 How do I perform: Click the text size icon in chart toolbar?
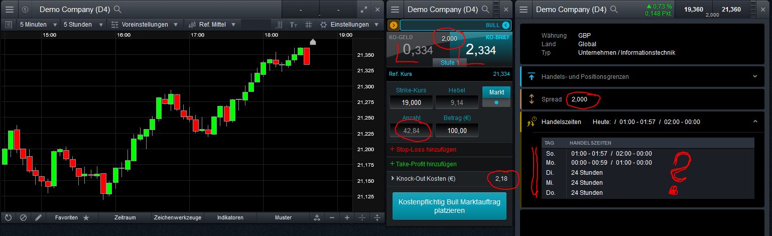pos(294,25)
